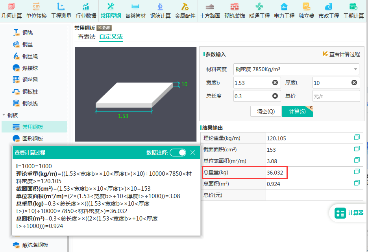Copy 截面面积 result value

[x=357, y=149]
